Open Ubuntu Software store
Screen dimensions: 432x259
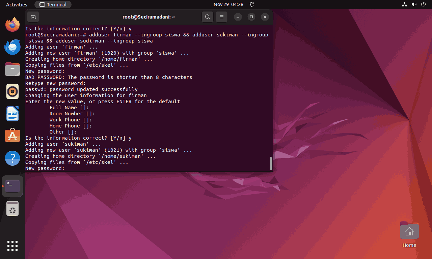pyautogui.click(x=12, y=136)
